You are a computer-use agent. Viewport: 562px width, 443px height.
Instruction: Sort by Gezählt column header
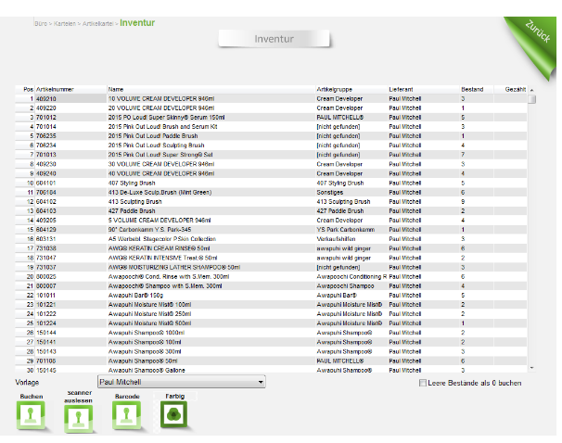pyautogui.click(x=510, y=89)
